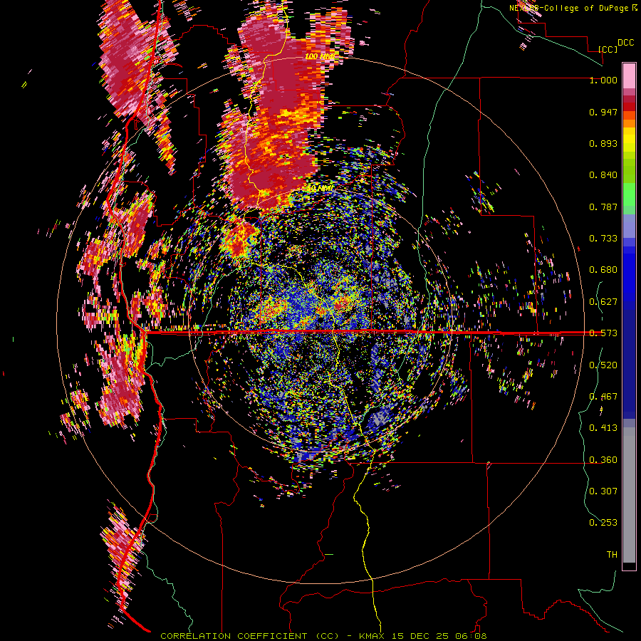Click the 100 NM range ring label
The height and width of the screenshot is (641, 641).
click(320, 56)
